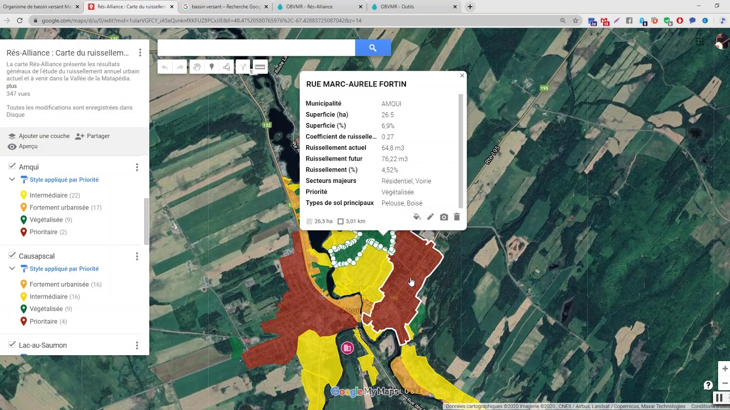The image size is (730, 410).
Task: Expand the map description with 'plus'
Action: click(11, 86)
